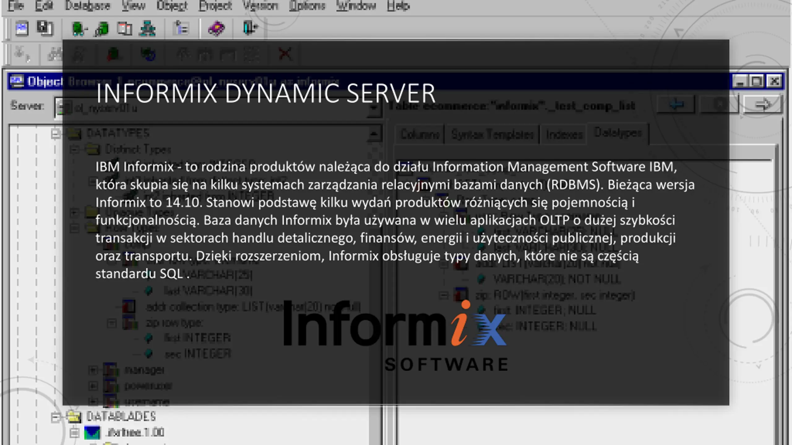Click the red X delete toolbar icon
The width and height of the screenshot is (792, 445).
point(285,54)
